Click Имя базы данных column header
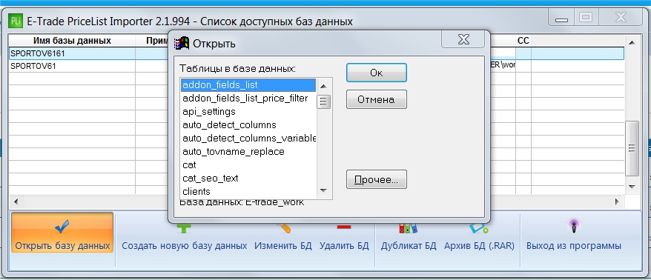 tap(72, 41)
